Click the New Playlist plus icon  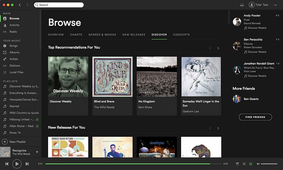click(x=5, y=142)
